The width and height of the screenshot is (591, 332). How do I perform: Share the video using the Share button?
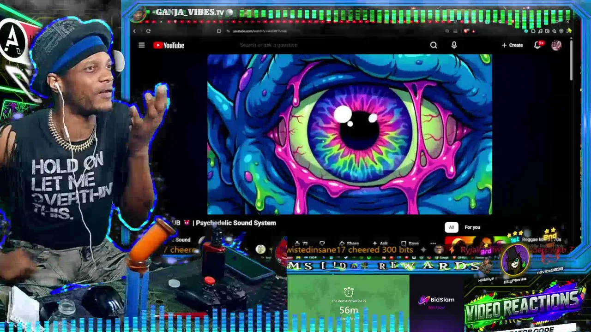349,243
